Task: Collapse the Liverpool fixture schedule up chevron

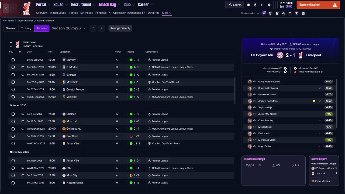Action: (x=11, y=43)
